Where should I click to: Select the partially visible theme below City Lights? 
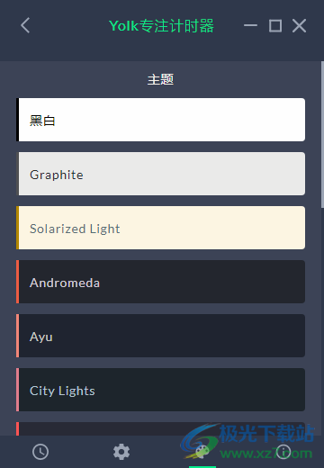tap(160, 428)
